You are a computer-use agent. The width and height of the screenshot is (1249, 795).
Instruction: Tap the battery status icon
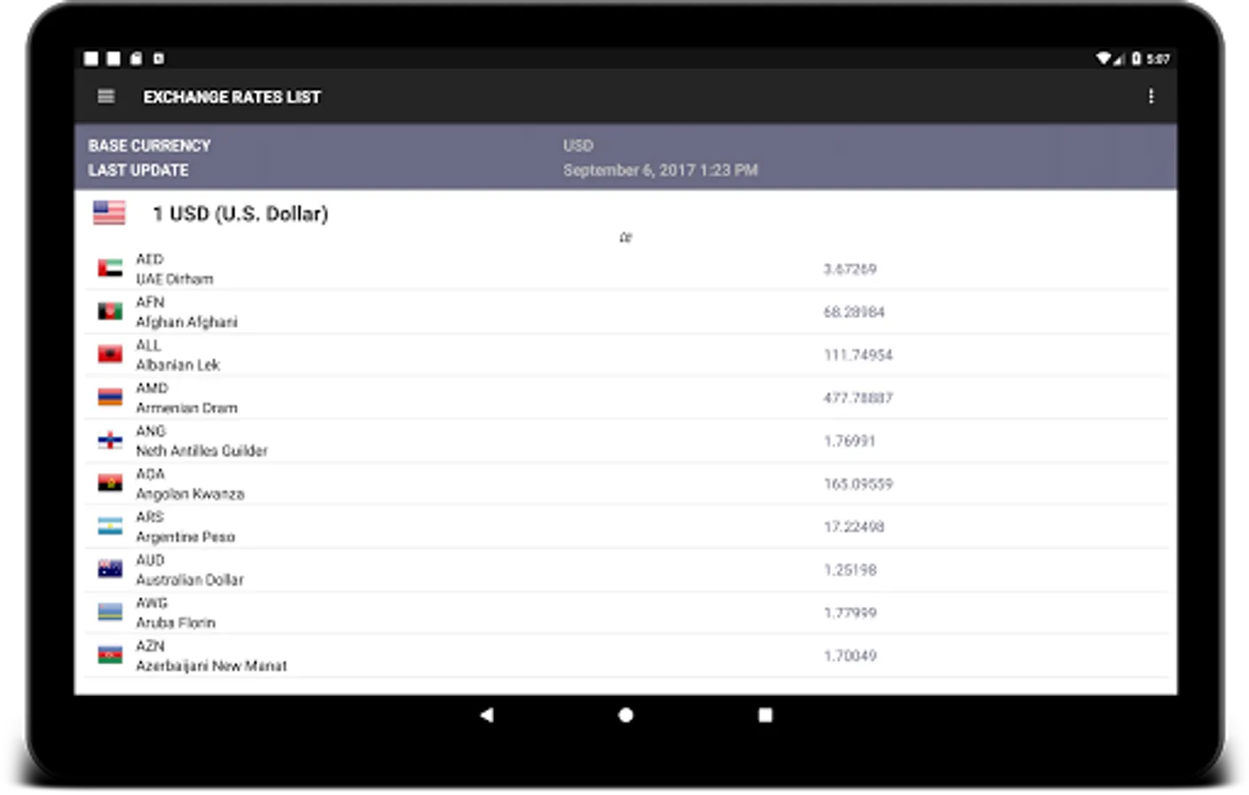pos(1136,58)
